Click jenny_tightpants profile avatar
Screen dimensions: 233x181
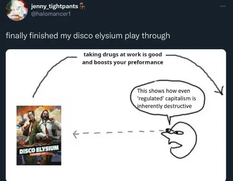17,10
